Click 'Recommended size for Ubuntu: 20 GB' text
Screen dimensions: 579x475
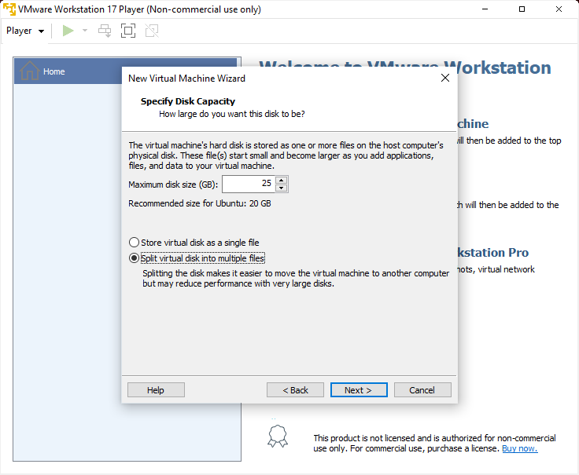tap(199, 203)
